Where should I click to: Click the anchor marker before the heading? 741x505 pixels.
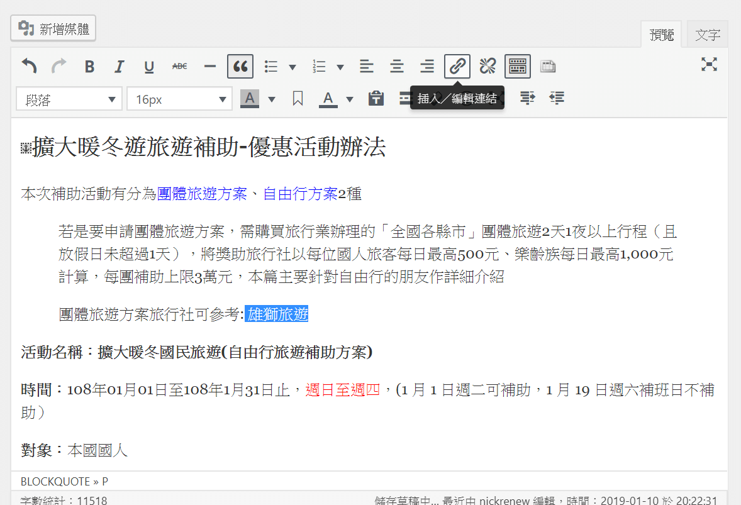pos(26,148)
